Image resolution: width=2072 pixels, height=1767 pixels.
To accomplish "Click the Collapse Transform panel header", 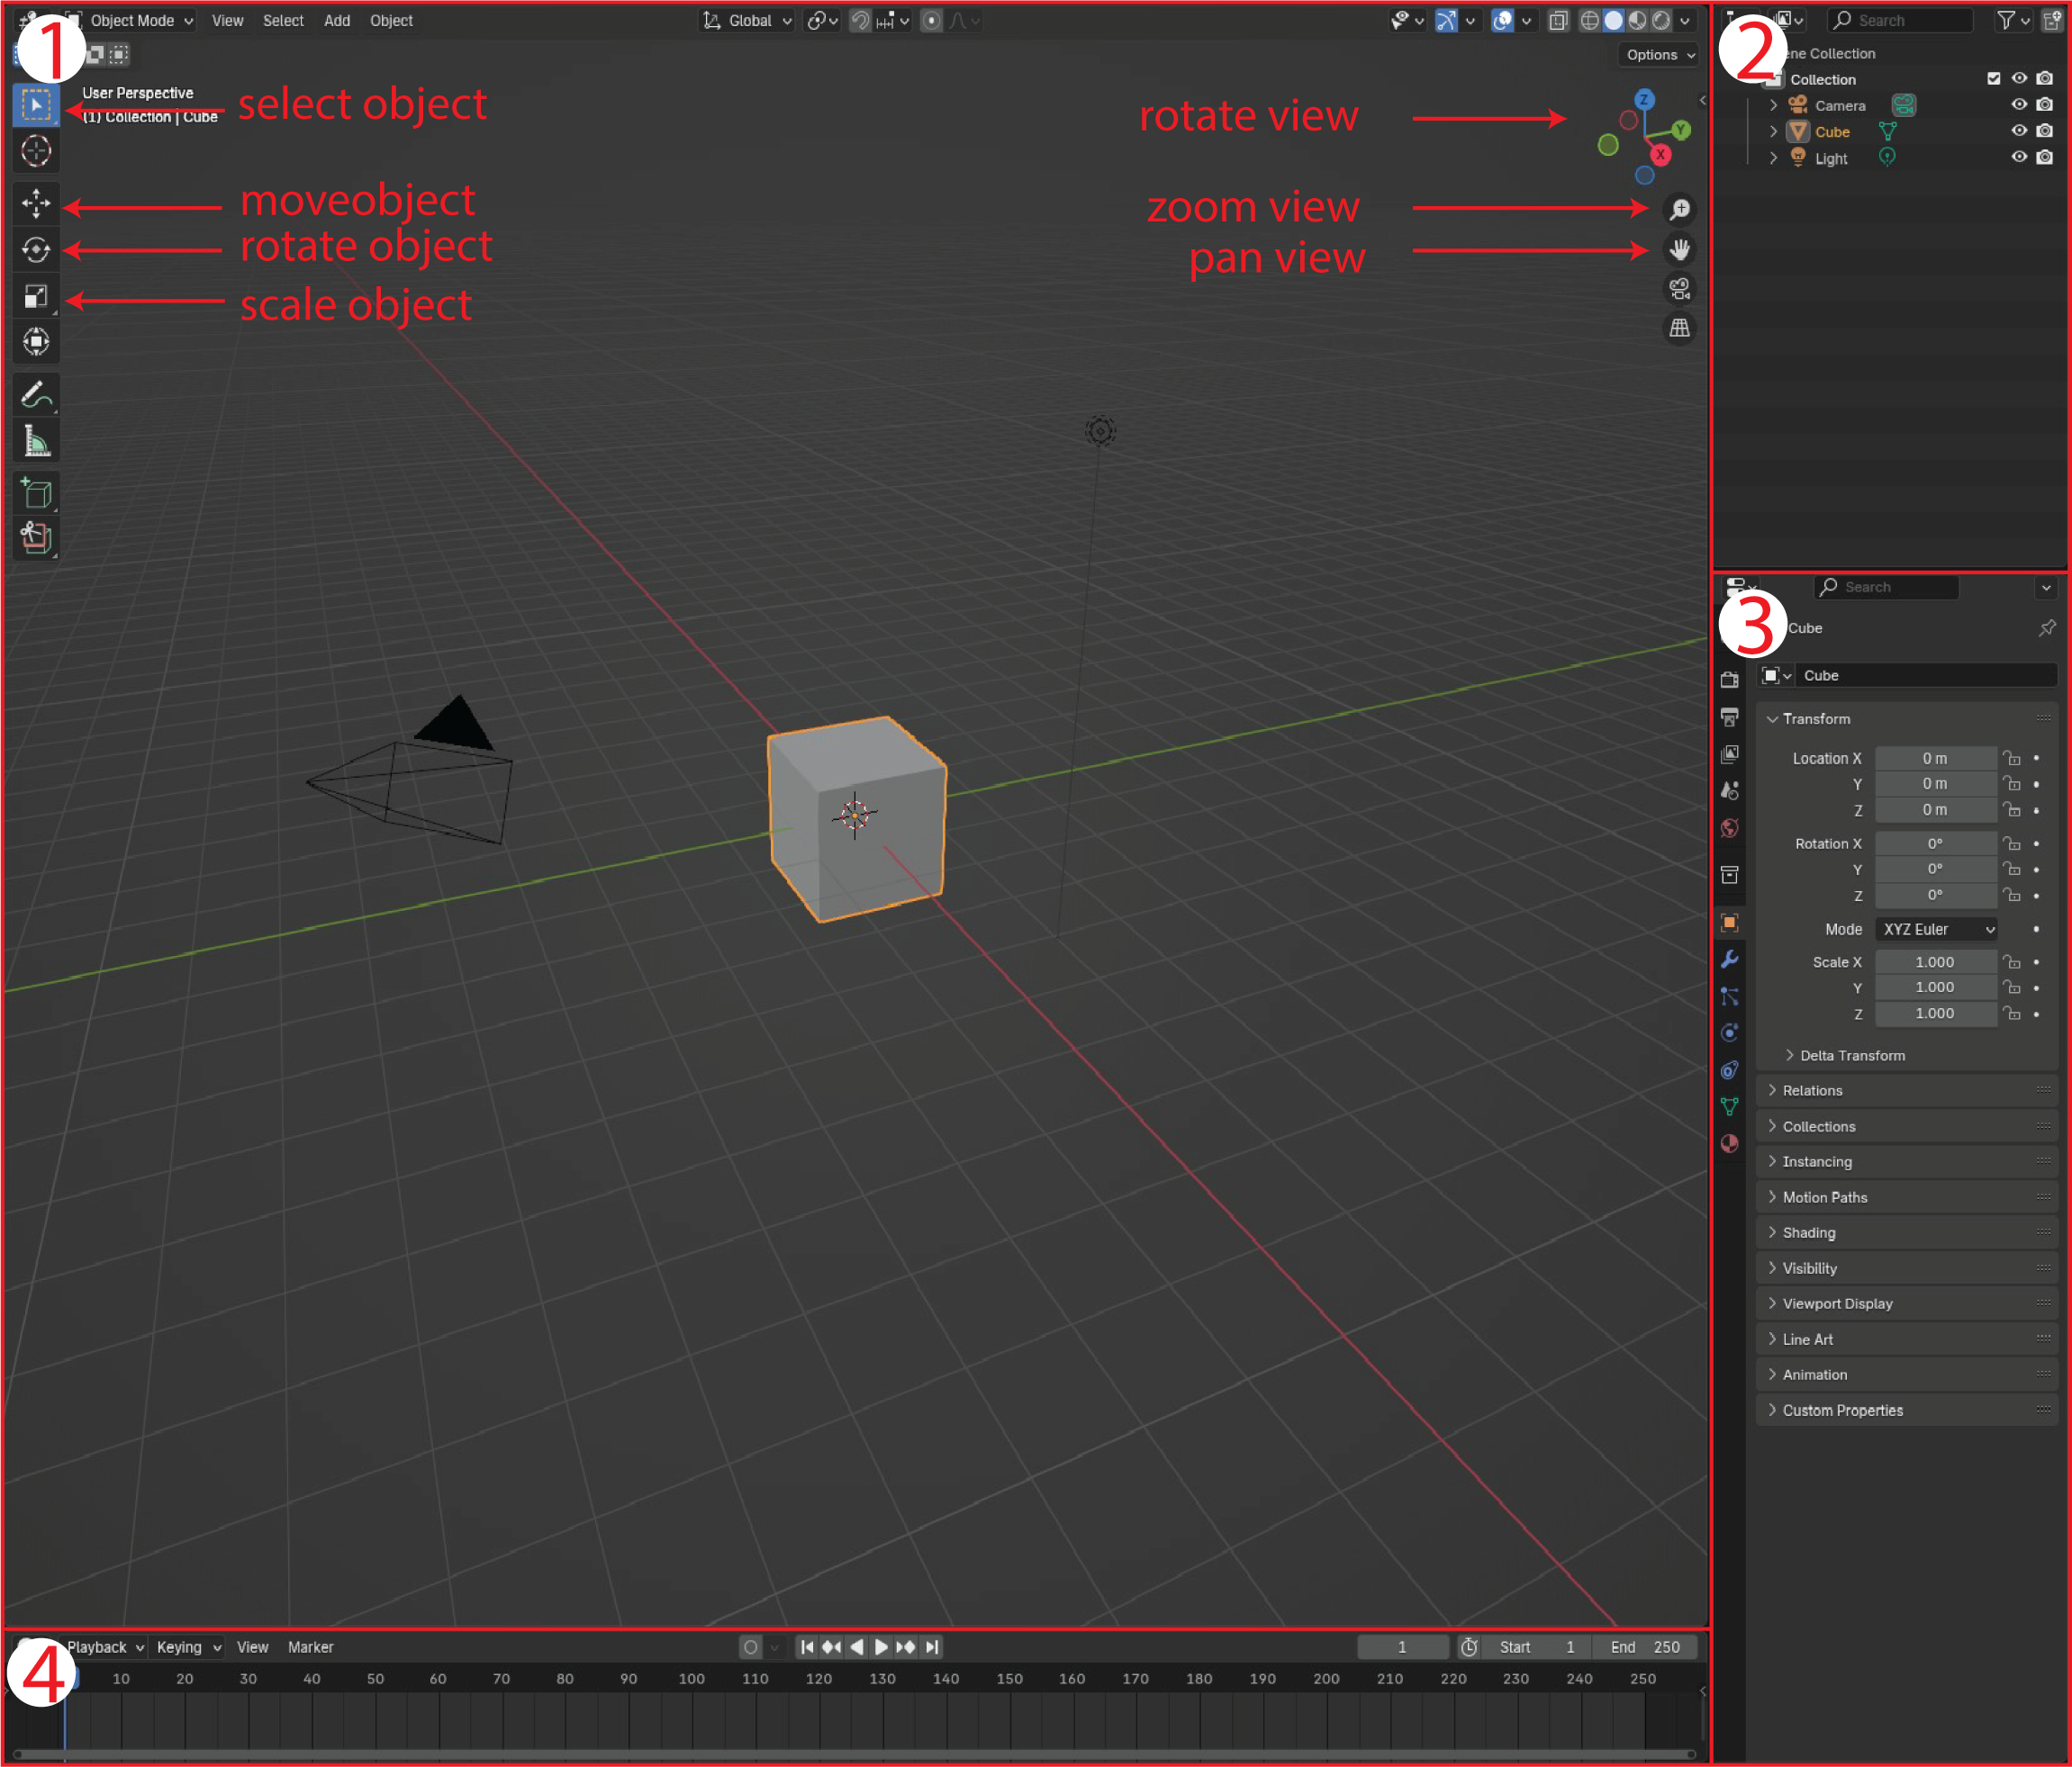I will [x=1907, y=718].
